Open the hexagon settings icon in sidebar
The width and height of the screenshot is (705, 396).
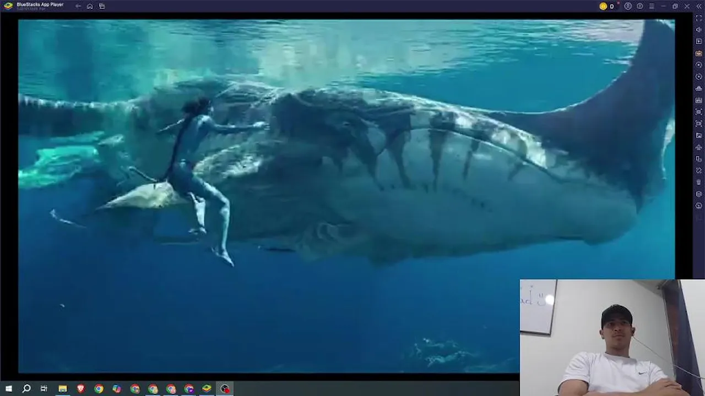(x=699, y=194)
